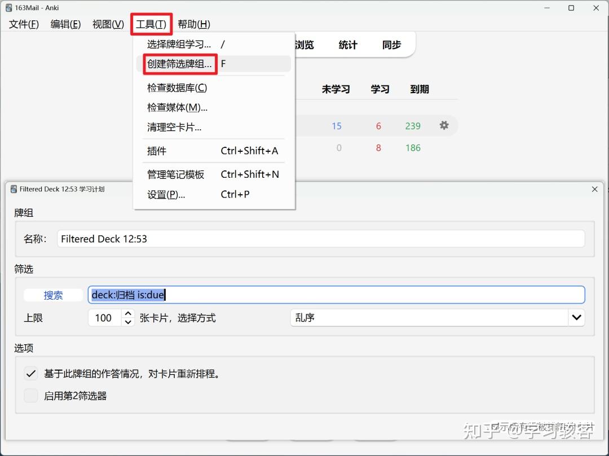The width and height of the screenshot is (609, 456).
Task: Close the Filtered Deck dialog
Action: (x=594, y=190)
